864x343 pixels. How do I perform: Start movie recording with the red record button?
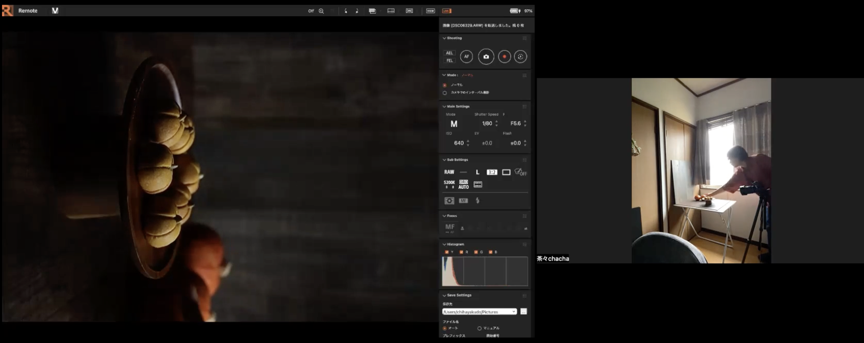pyautogui.click(x=505, y=57)
